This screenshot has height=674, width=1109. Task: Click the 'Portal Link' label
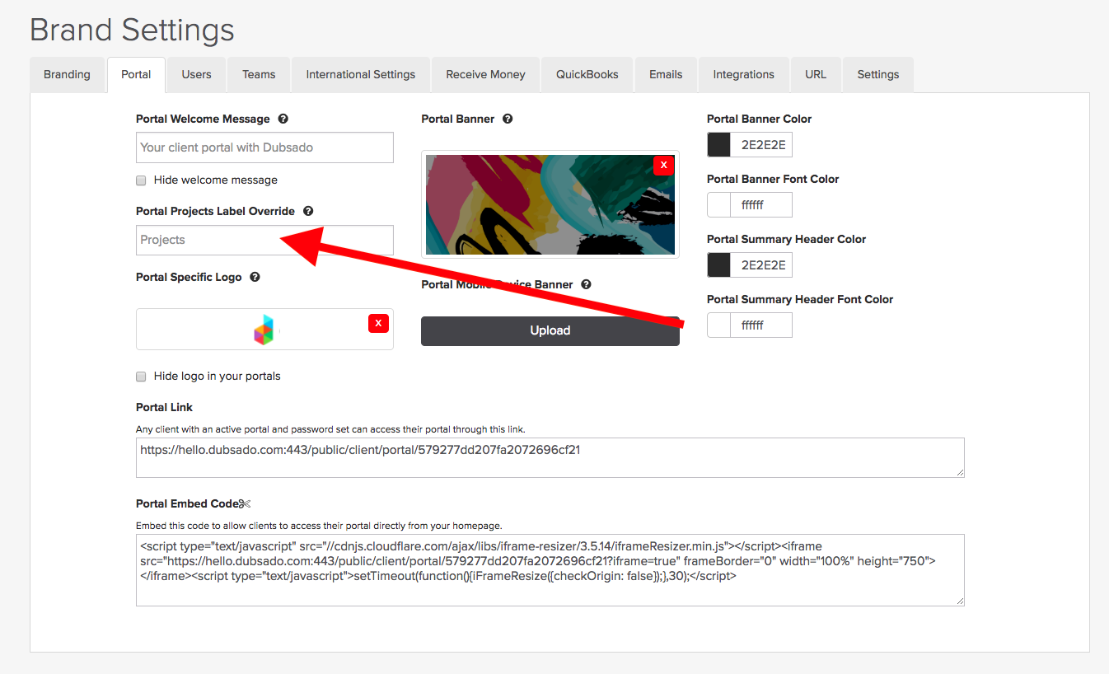[164, 407]
